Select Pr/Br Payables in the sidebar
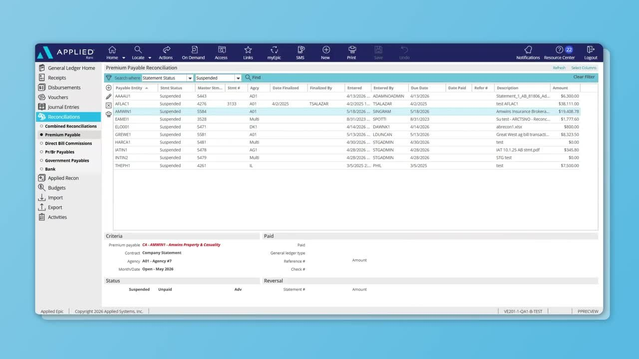This screenshot has width=639, height=359. click(x=59, y=152)
